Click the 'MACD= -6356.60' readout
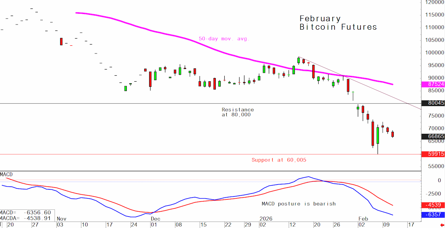This screenshot has width=445, height=228. [x=26, y=212]
